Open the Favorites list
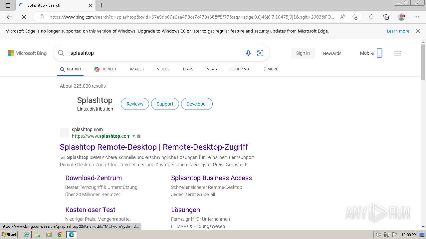The image size is (426, 239). pyautogui.click(x=371, y=17)
